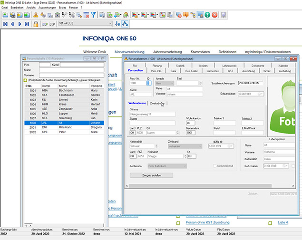Click the alphabetical sort icon
The height and width of the screenshot is (240, 302).
pyautogui.click(x=125, y=24)
